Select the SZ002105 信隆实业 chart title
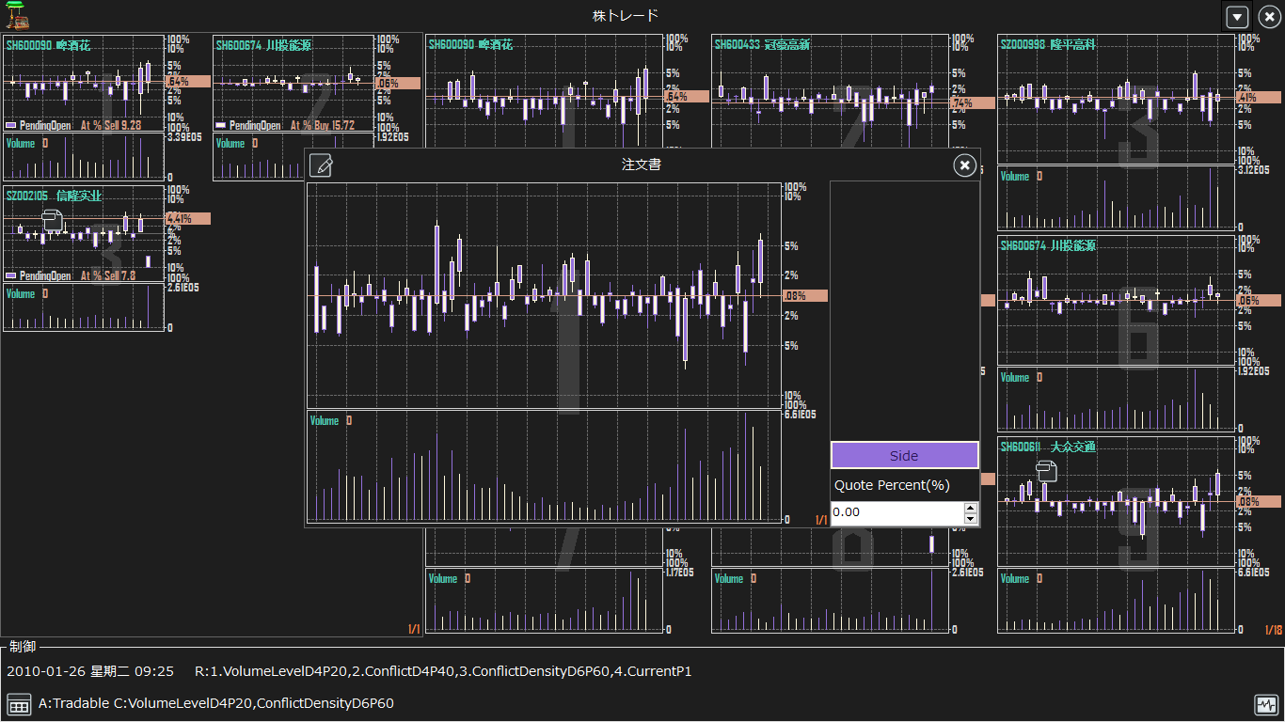 tap(55, 196)
